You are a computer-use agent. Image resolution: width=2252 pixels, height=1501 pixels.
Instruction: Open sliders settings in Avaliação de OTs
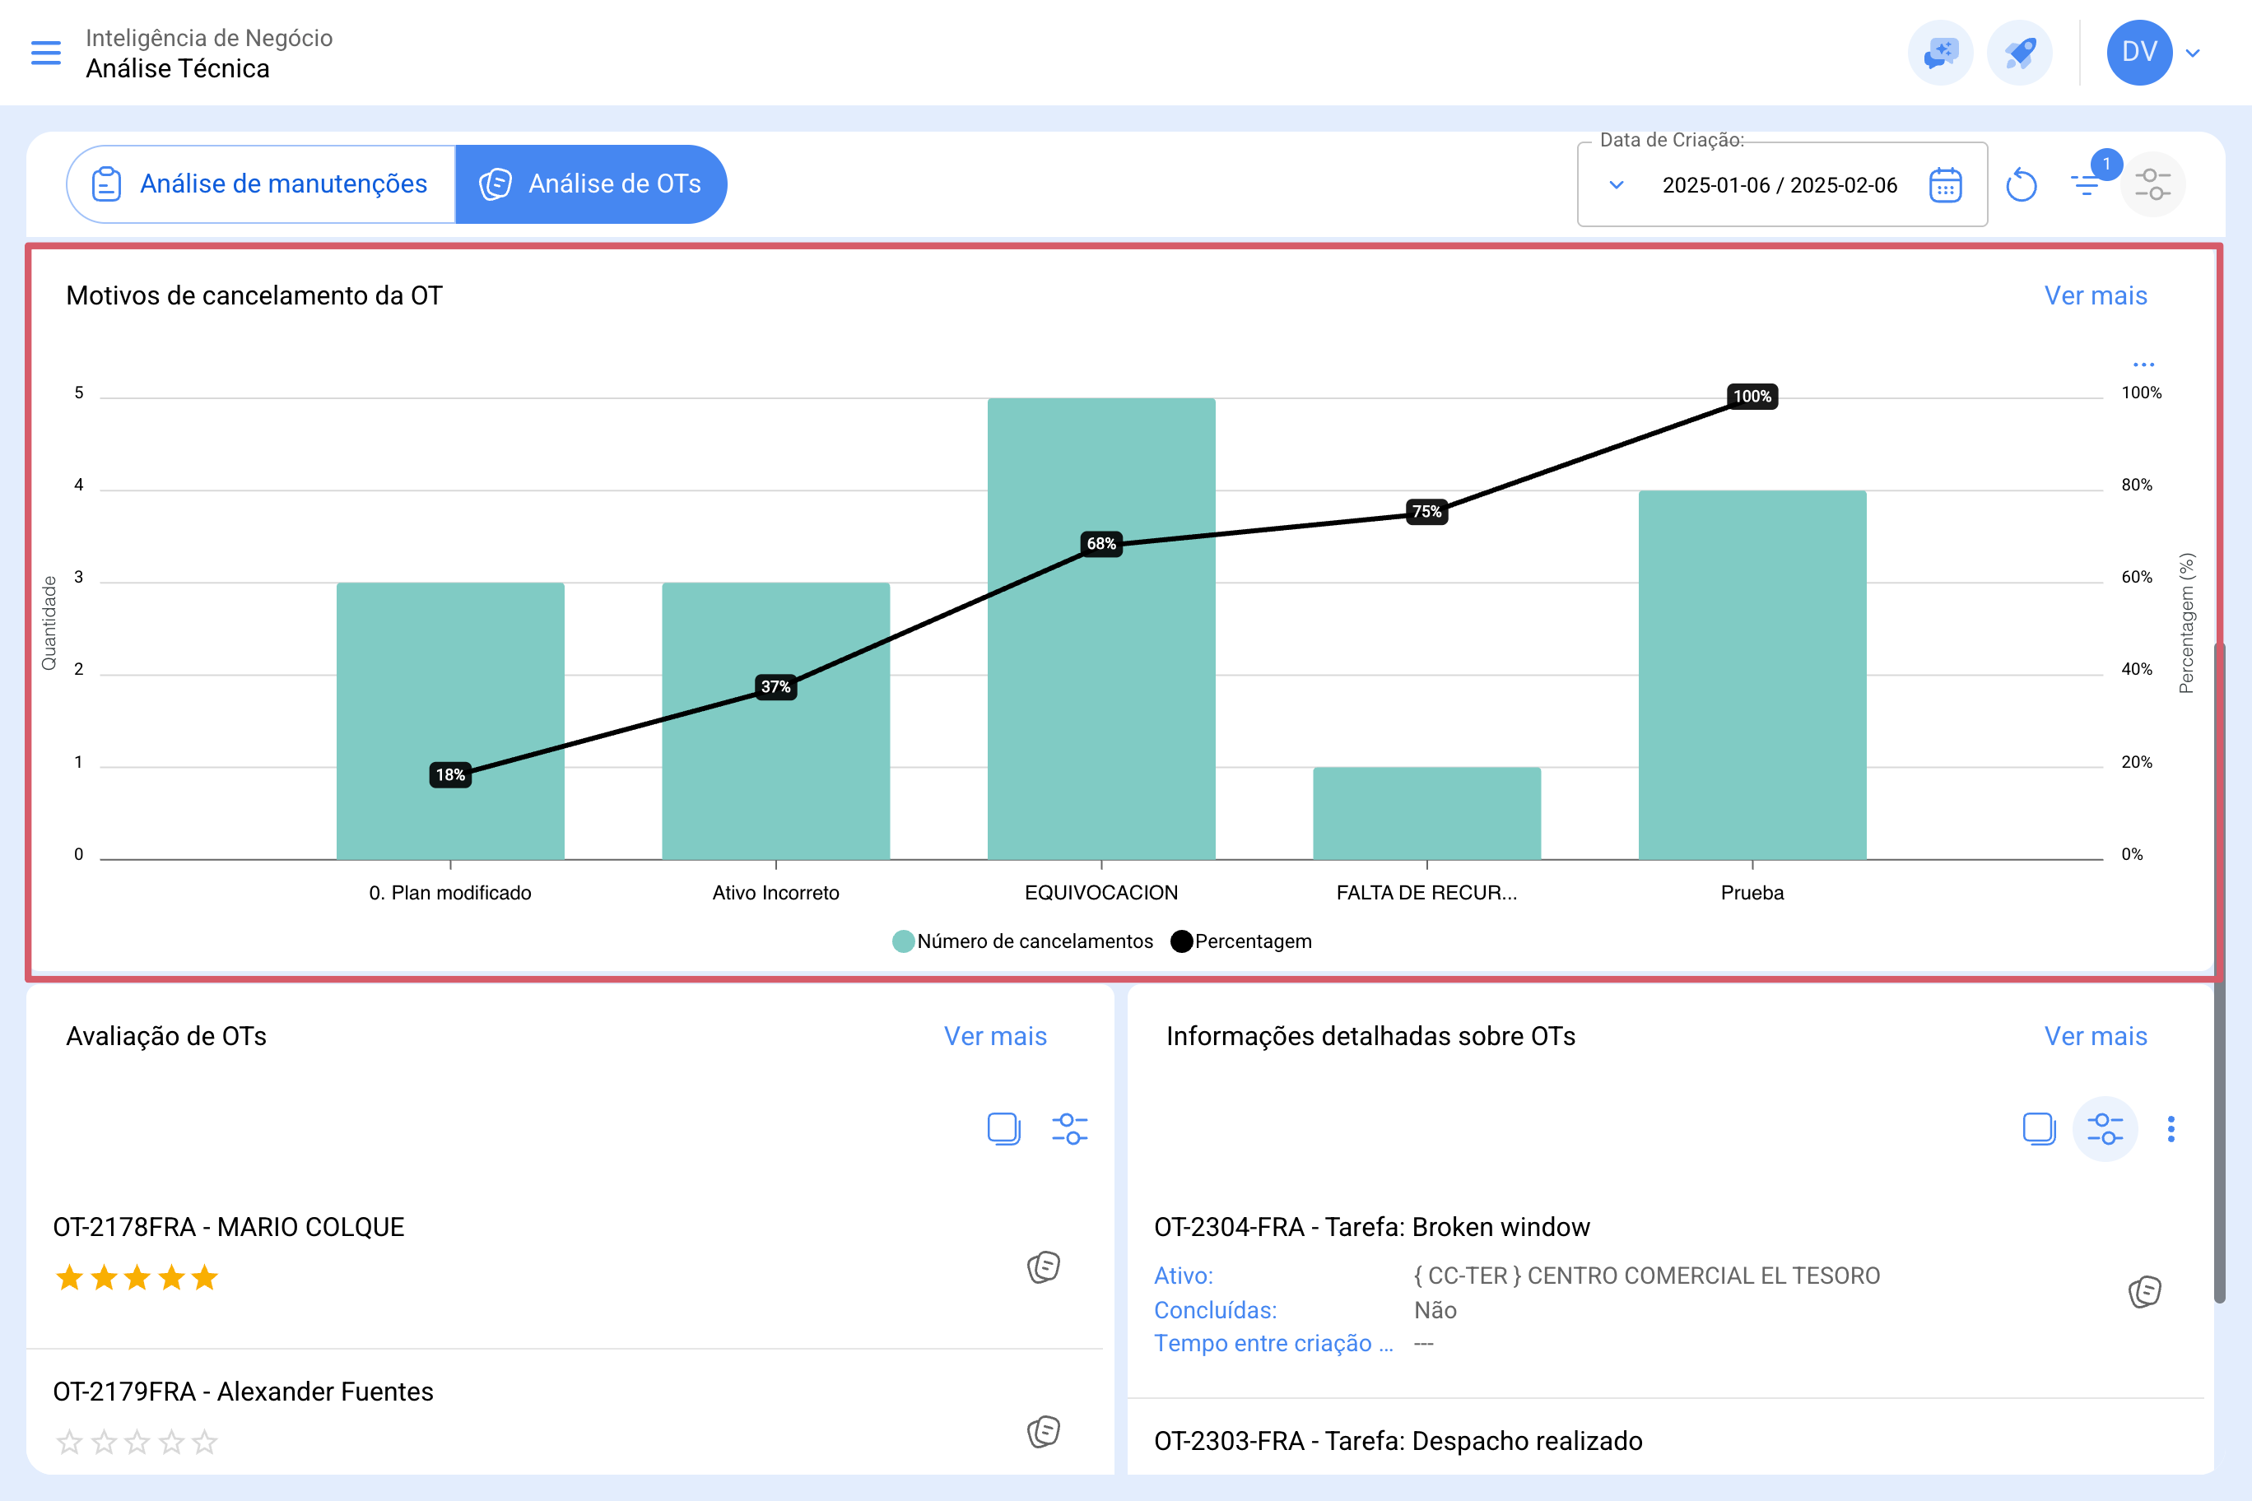click(x=1069, y=1128)
